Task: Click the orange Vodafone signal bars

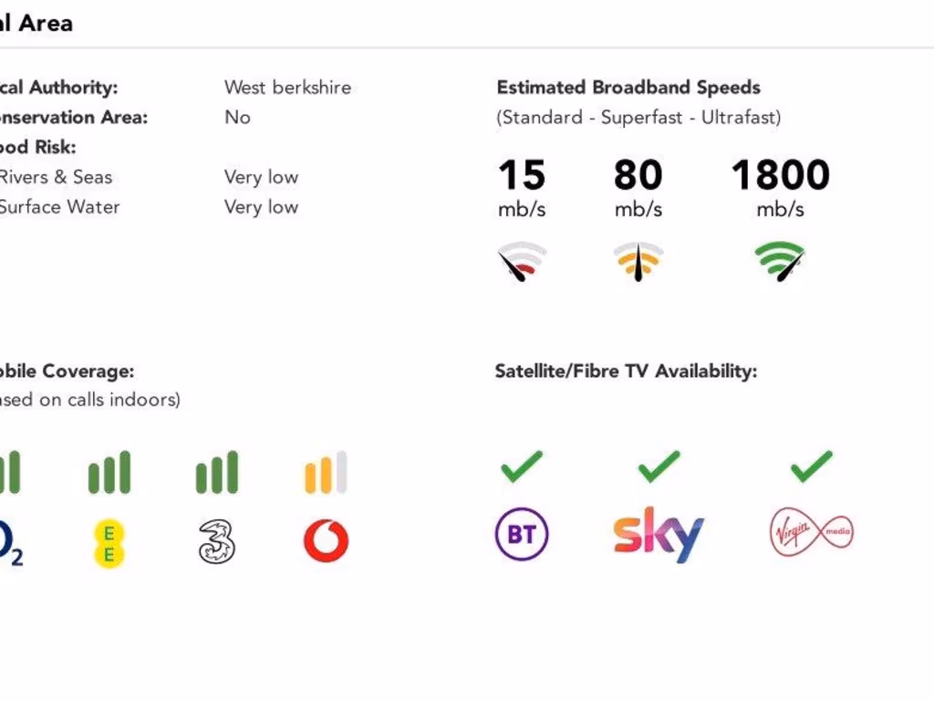Action: pyautogui.click(x=326, y=472)
